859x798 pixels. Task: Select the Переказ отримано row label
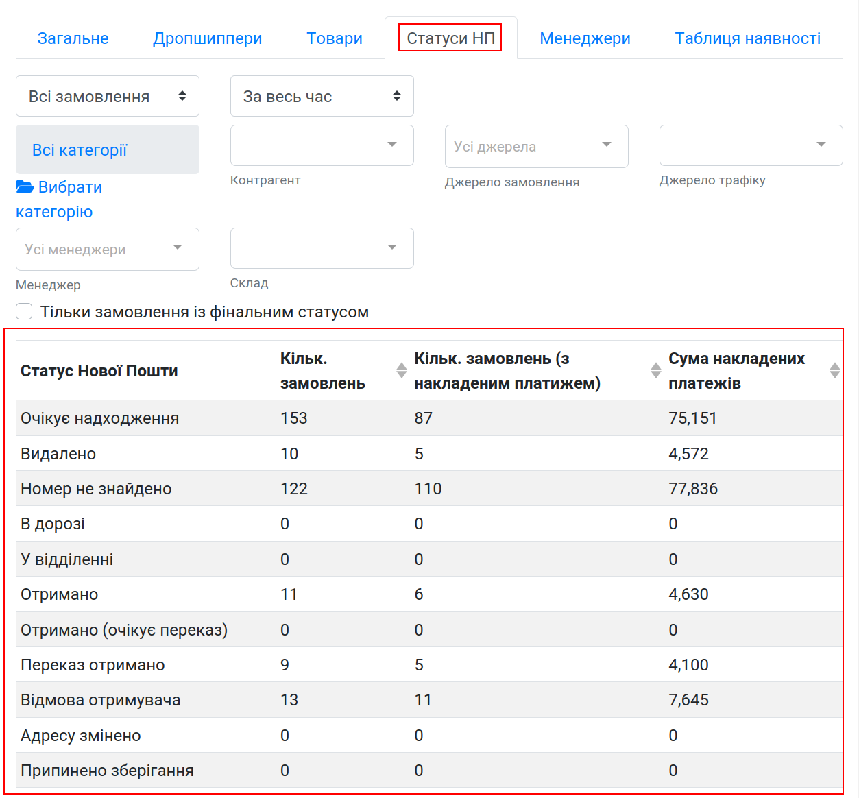click(93, 665)
